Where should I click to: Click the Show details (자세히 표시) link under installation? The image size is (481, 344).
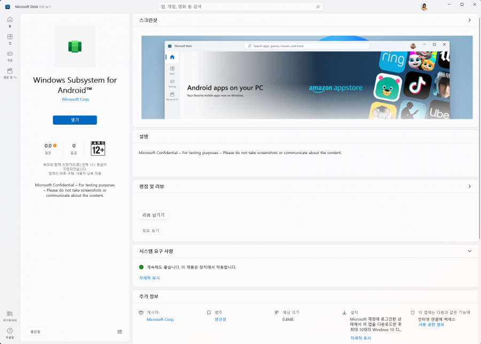(x=360, y=338)
